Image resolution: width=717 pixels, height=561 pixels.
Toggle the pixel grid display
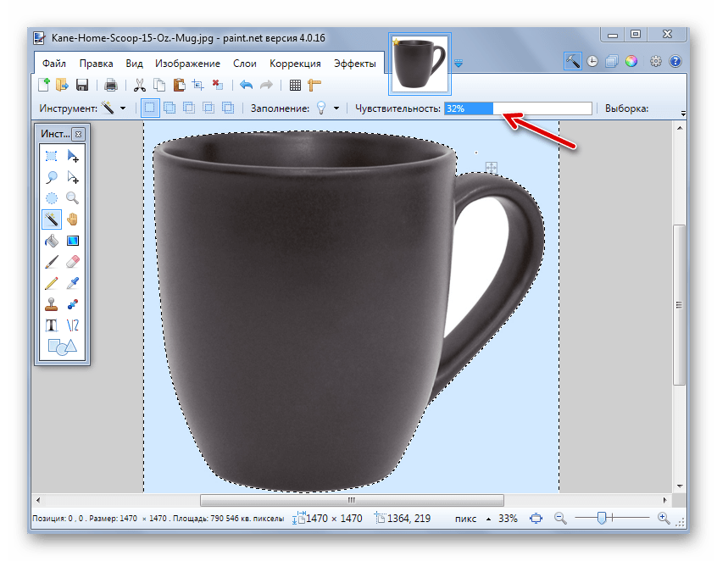tap(295, 85)
